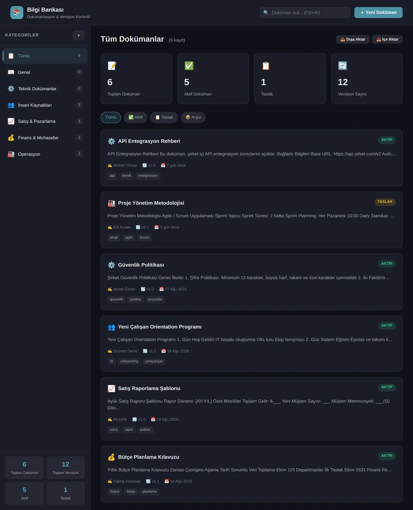Click the Dışa Aktar export button
This screenshot has height=510, width=413.
pyautogui.click(x=353, y=40)
